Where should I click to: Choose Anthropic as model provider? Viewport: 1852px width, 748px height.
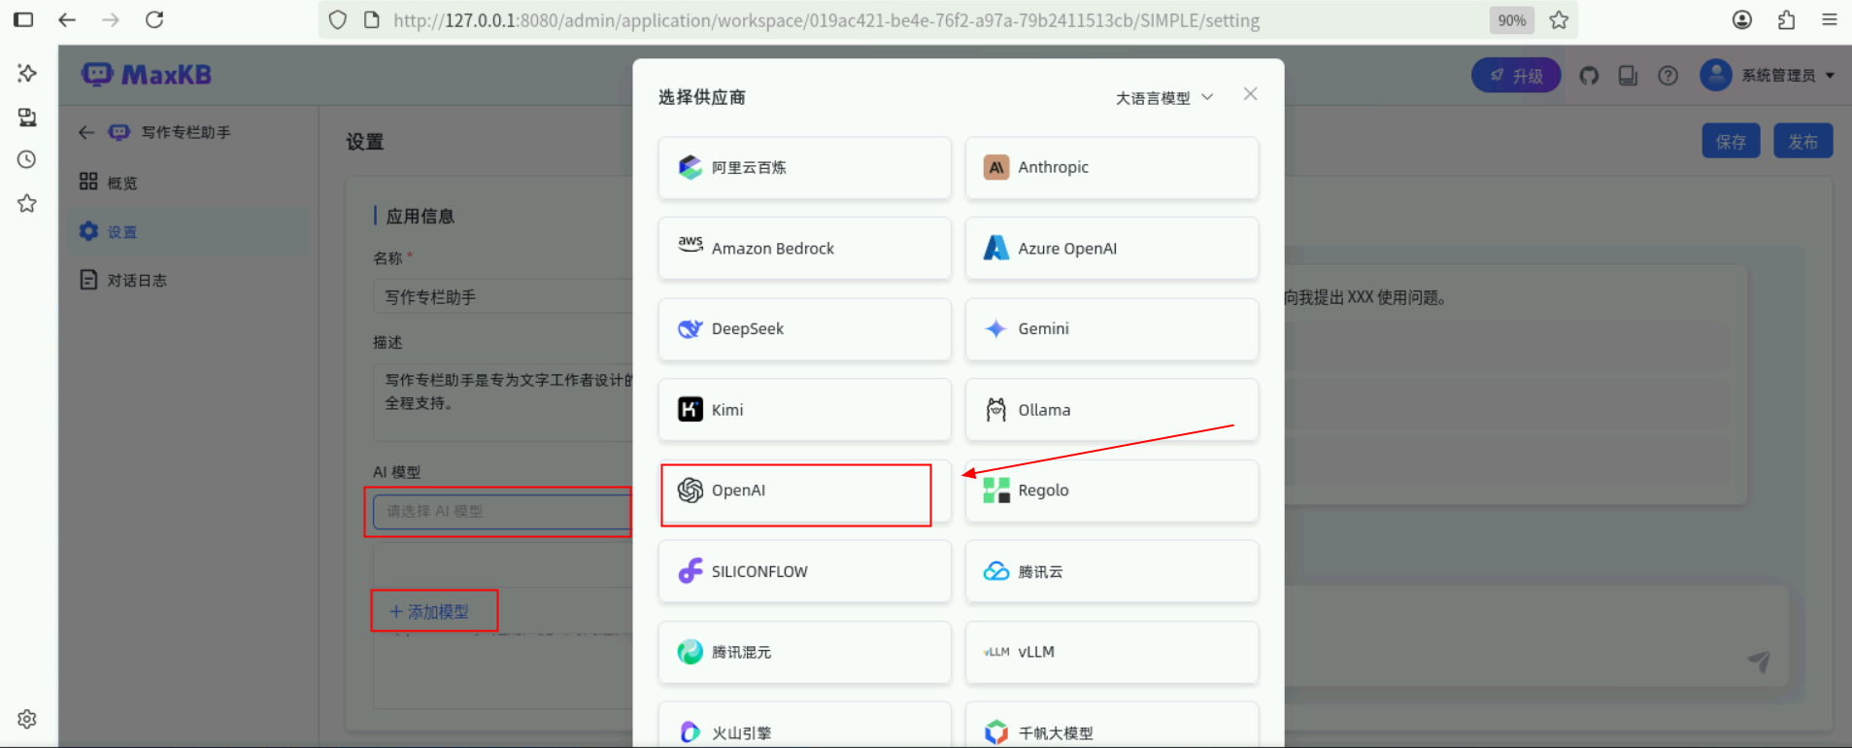click(x=1111, y=168)
